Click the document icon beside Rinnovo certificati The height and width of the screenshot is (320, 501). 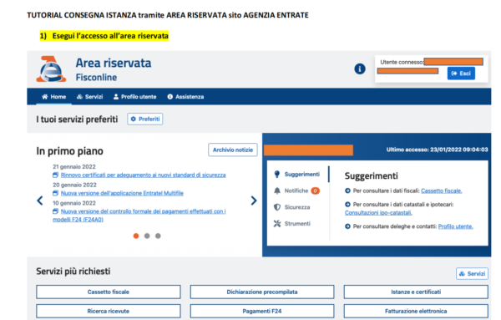[56, 175]
